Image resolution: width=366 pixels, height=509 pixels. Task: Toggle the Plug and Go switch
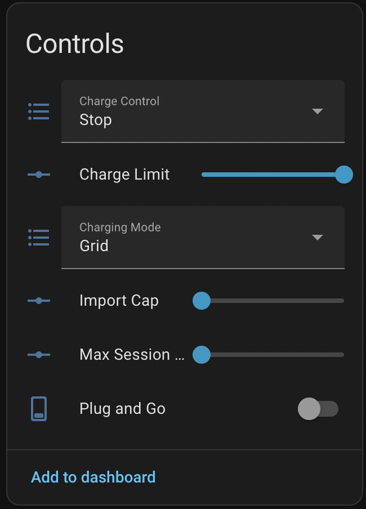[x=318, y=409]
